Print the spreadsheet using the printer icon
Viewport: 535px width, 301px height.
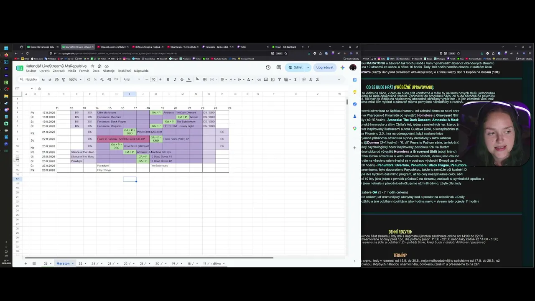point(57,79)
